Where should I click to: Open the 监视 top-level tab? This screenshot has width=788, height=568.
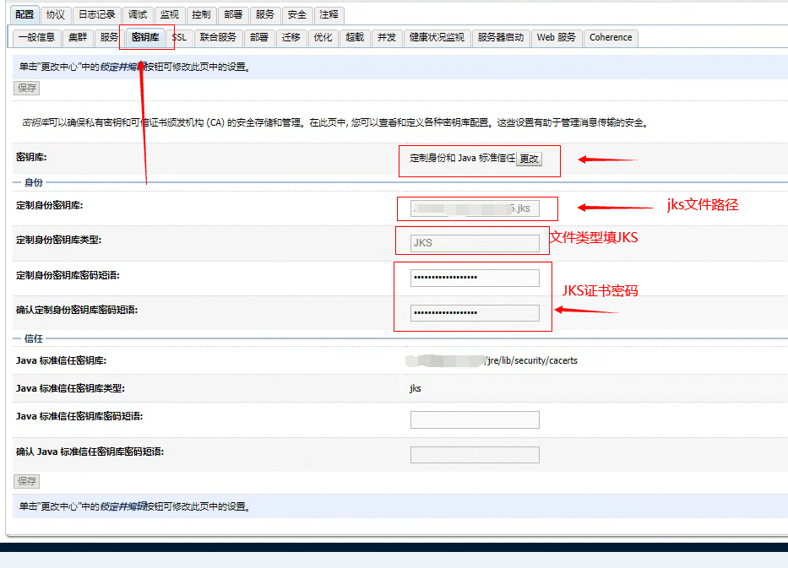169,14
